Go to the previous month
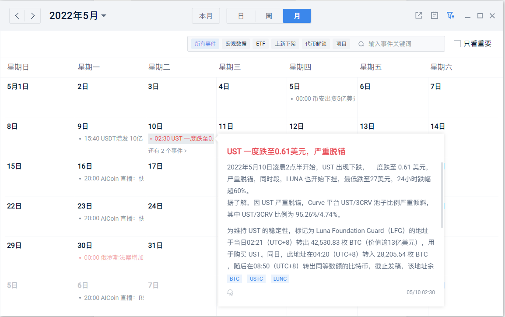This screenshot has height=317, width=505. pos(18,16)
